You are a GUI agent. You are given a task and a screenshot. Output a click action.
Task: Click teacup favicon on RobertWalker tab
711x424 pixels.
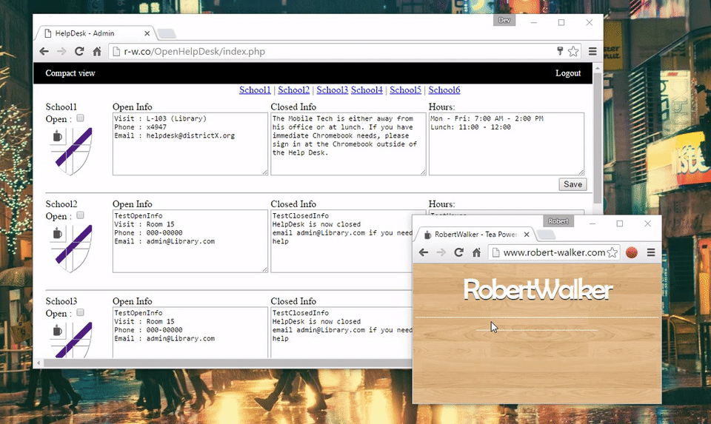427,235
